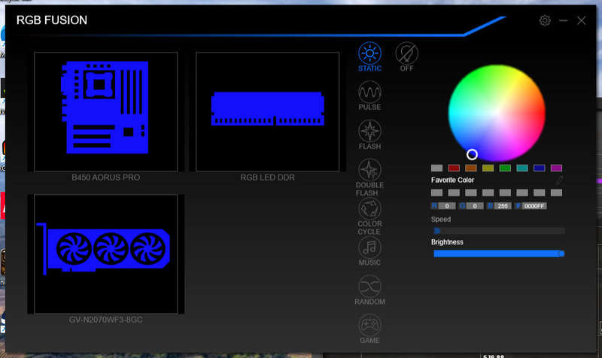Click the B value field showing 255

pos(503,206)
